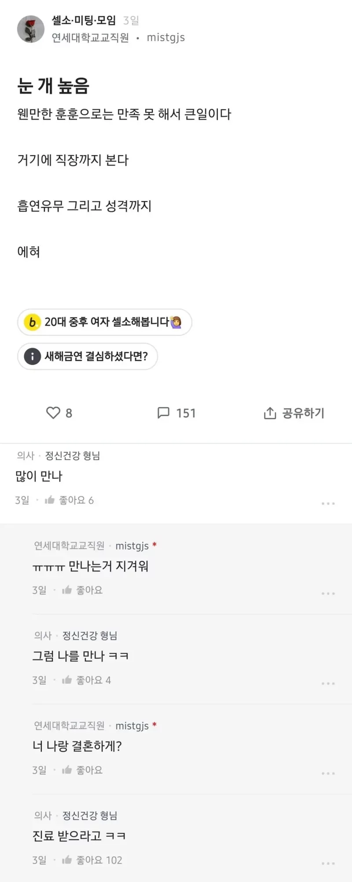Open the first commenter '정신건강 형님' profile
This screenshot has width=352, height=882.
coord(73,456)
